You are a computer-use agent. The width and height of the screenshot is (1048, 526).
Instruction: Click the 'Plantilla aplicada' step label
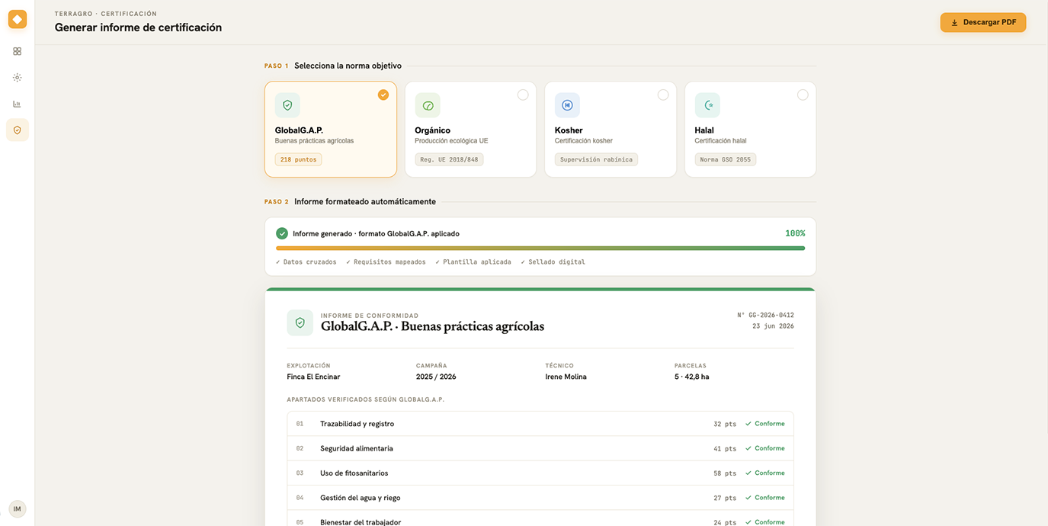pos(473,262)
